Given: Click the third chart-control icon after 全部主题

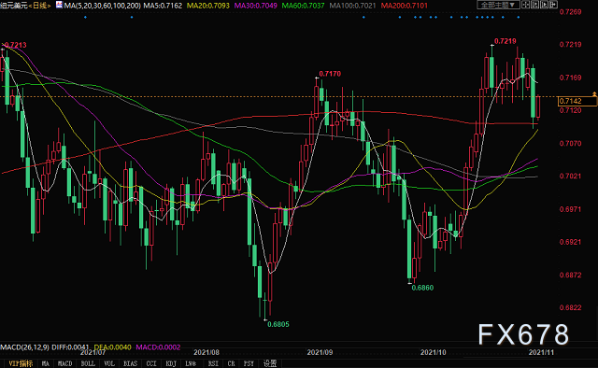Looking at the screenshot, I should pyautogui.click(x=544, y=5).
